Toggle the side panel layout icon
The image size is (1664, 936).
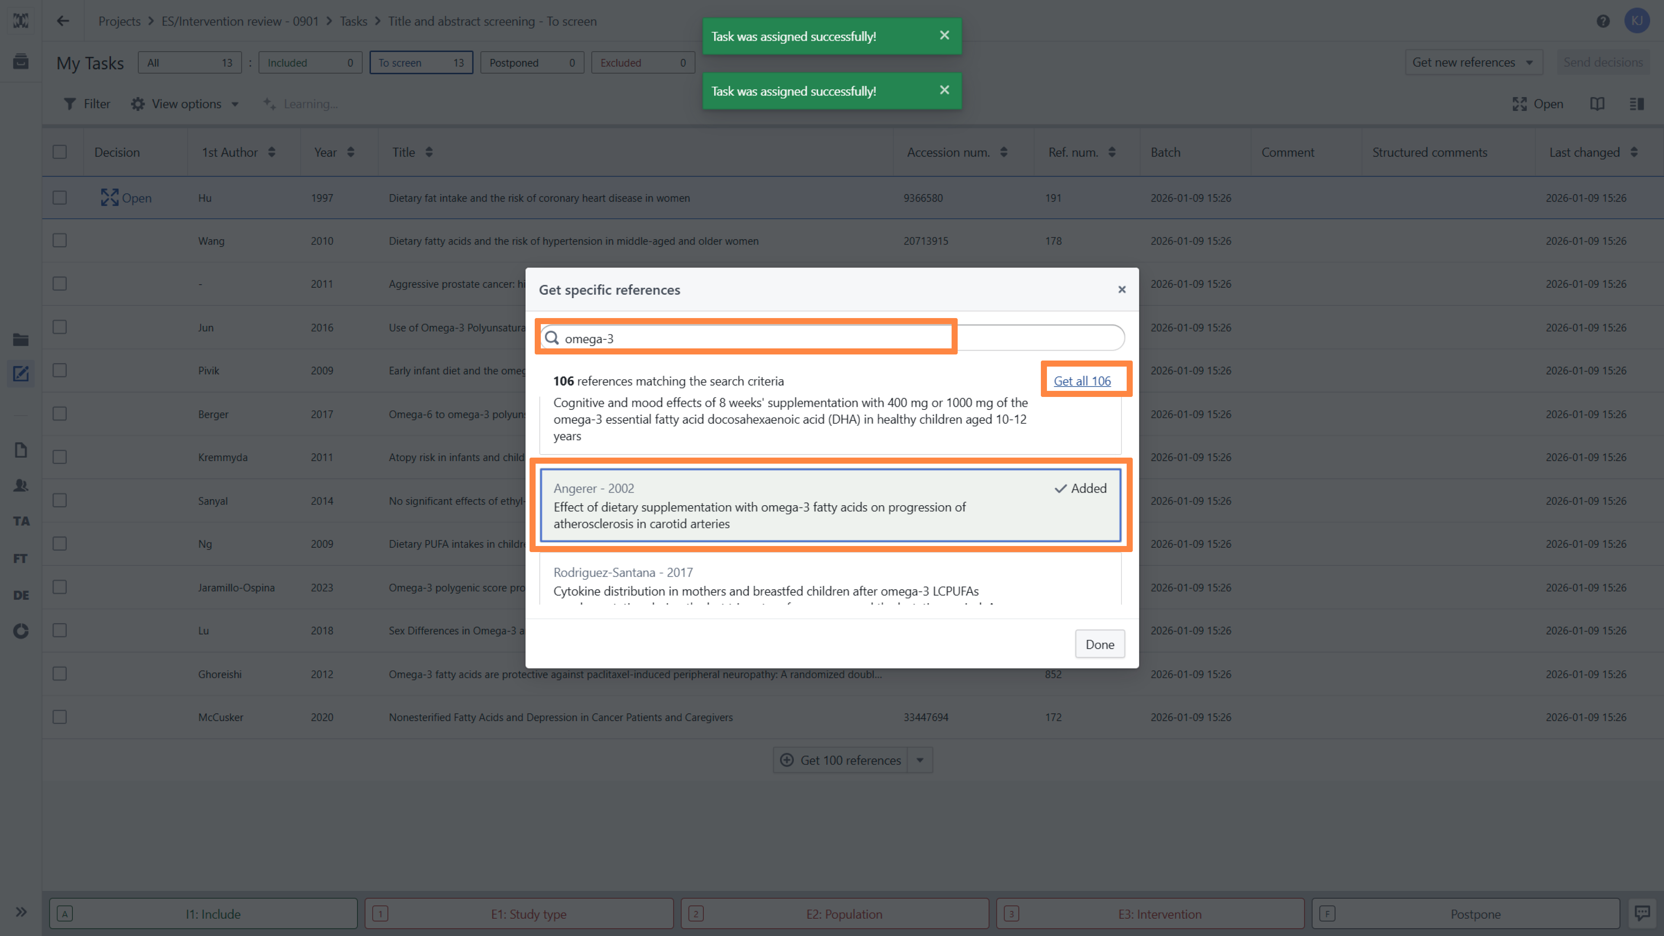coord(1636,104)
